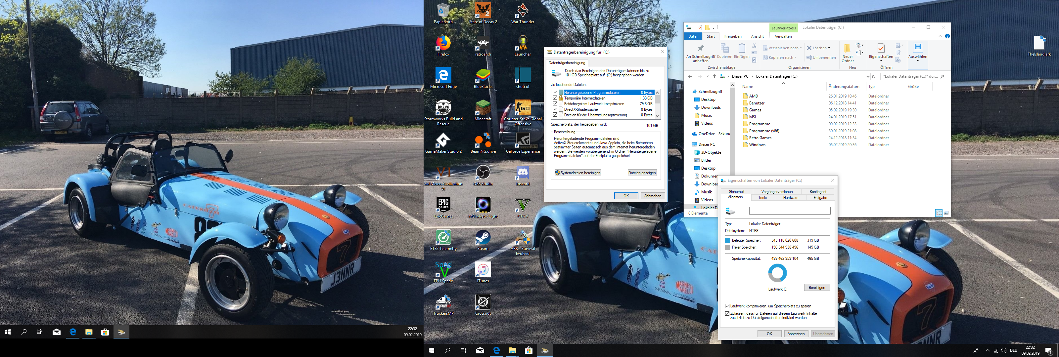Select the War Thunder desktop shortcut

pos(523,13)
